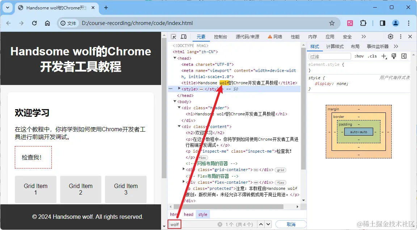Open the 应用 tab
The width and height of the screenshot is (417, 230).
coord(330,37)
